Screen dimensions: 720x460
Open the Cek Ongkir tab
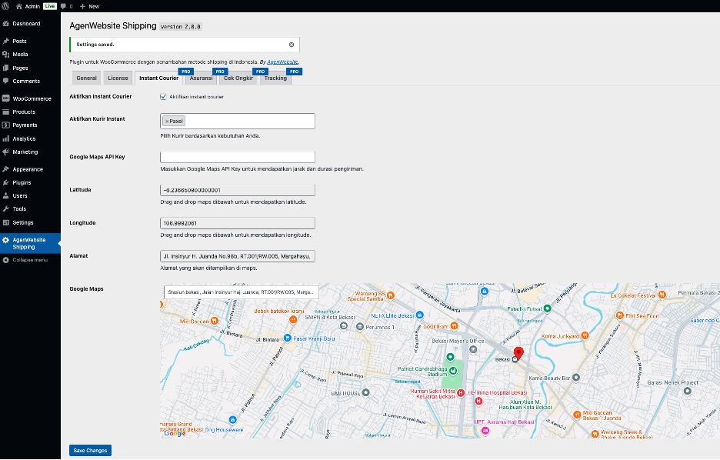point(238,78)
